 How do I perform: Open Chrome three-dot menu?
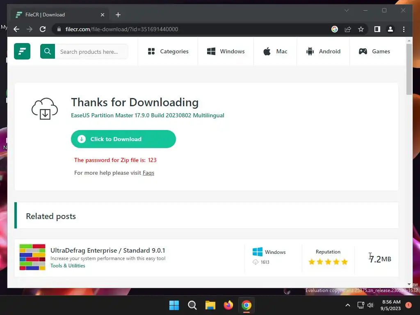404,29
